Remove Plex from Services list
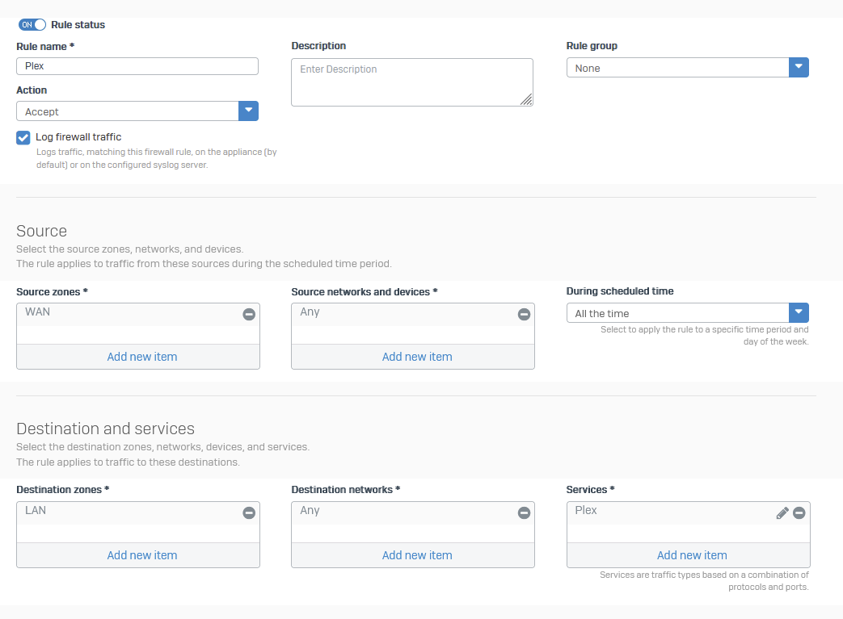 click(799, 512)
